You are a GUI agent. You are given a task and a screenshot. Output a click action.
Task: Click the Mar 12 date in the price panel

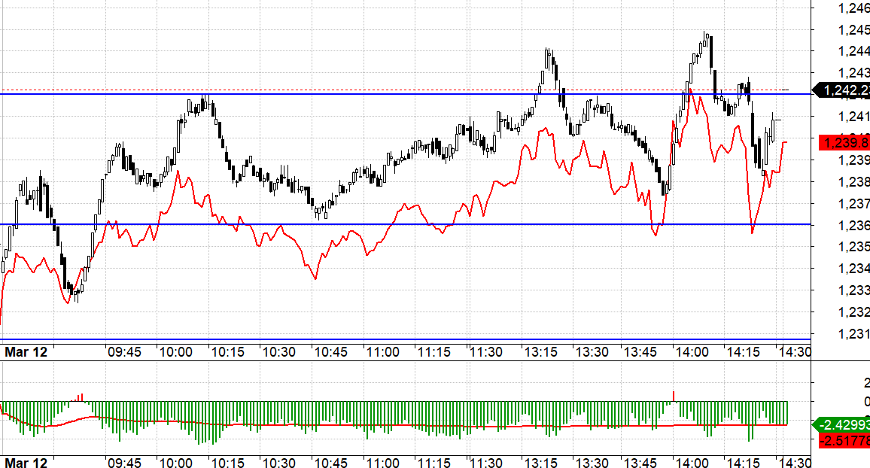pos(26,352)
